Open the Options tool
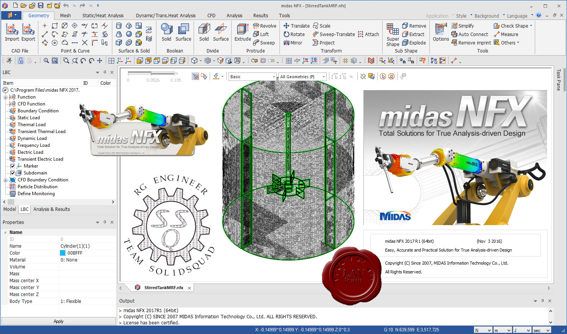Screen dimensions: 567x334 pyautogui.click(x=441, y=32)
